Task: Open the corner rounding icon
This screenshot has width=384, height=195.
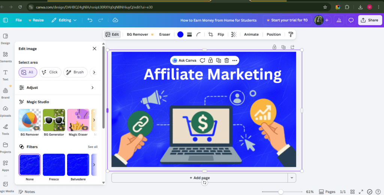Action: (x=199, y=34)
